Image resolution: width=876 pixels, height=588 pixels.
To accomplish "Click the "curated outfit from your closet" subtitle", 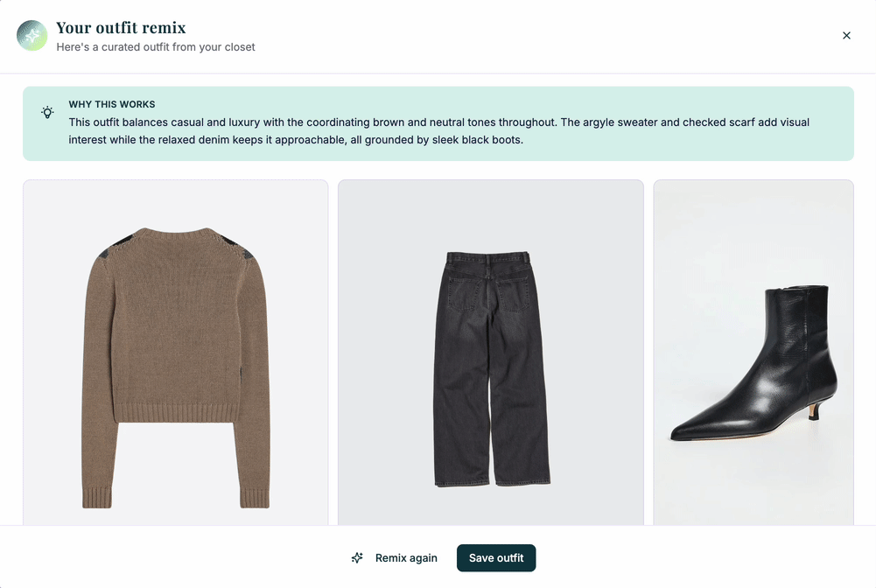I will point(156,47).
